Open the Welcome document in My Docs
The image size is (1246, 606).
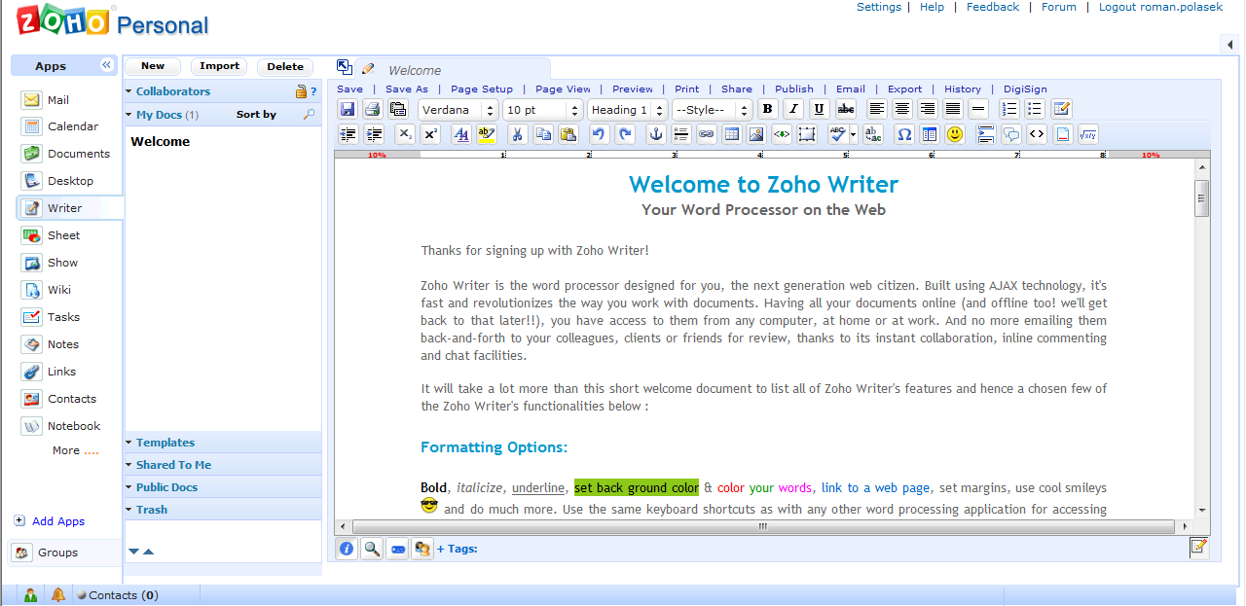tap(161, 141)
